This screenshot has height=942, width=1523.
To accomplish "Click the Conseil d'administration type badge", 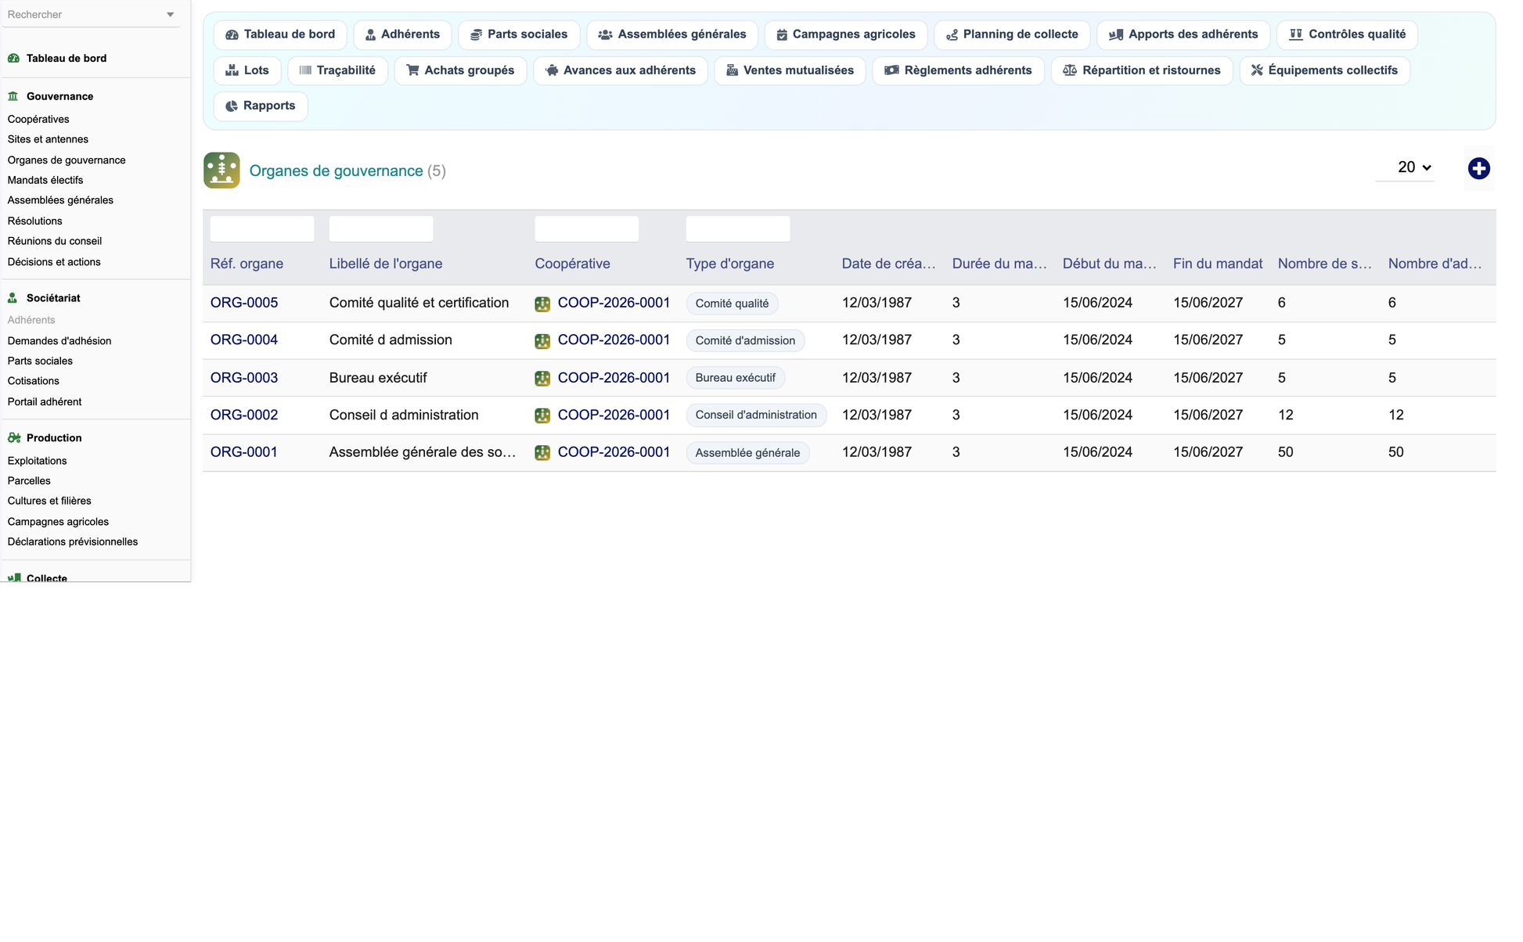I will click(x=756, y=415).
